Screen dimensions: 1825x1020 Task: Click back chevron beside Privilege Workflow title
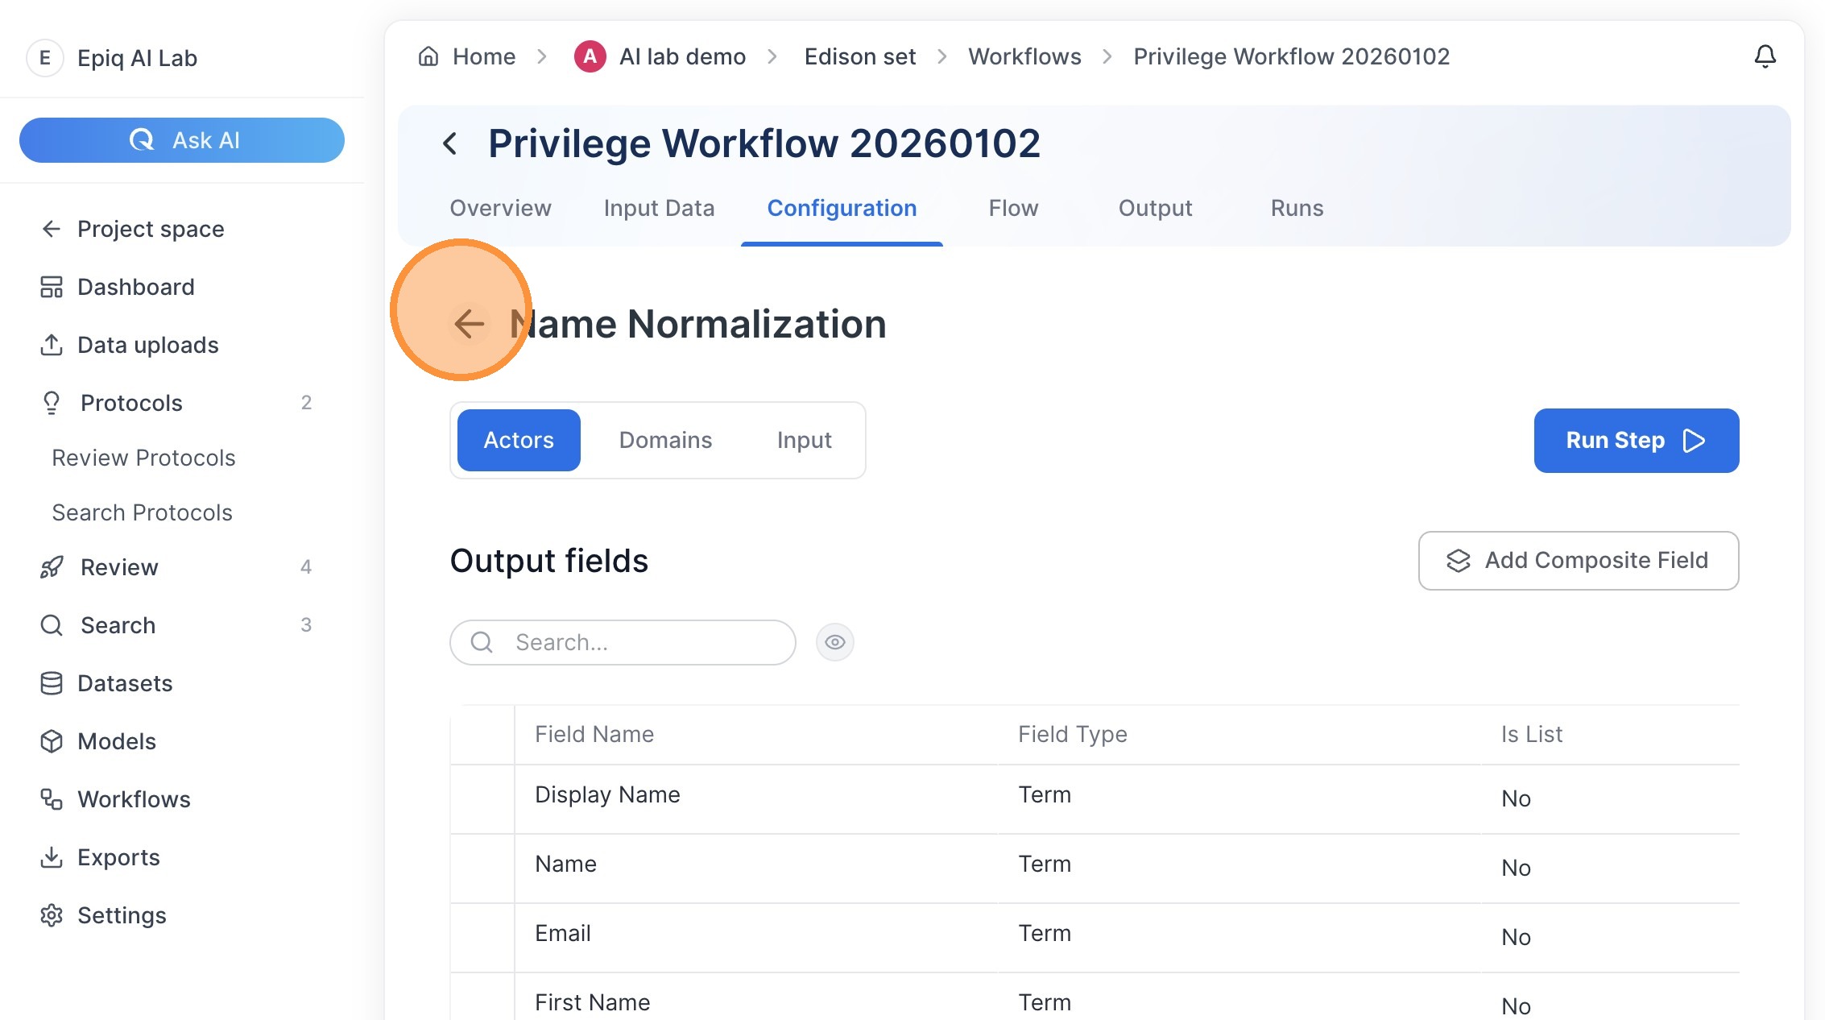tap(450, 144)
